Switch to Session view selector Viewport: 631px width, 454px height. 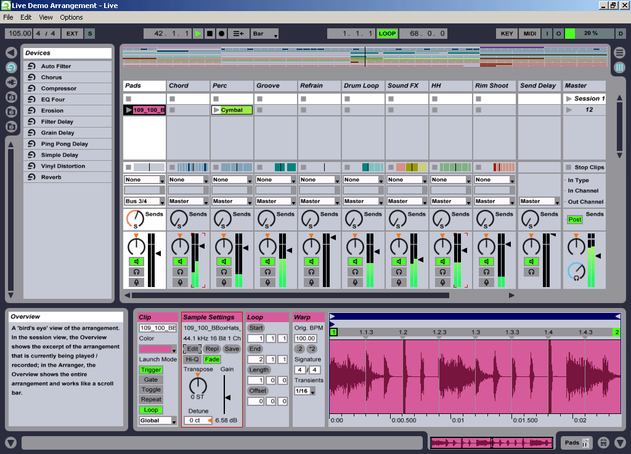click(620, 68)
